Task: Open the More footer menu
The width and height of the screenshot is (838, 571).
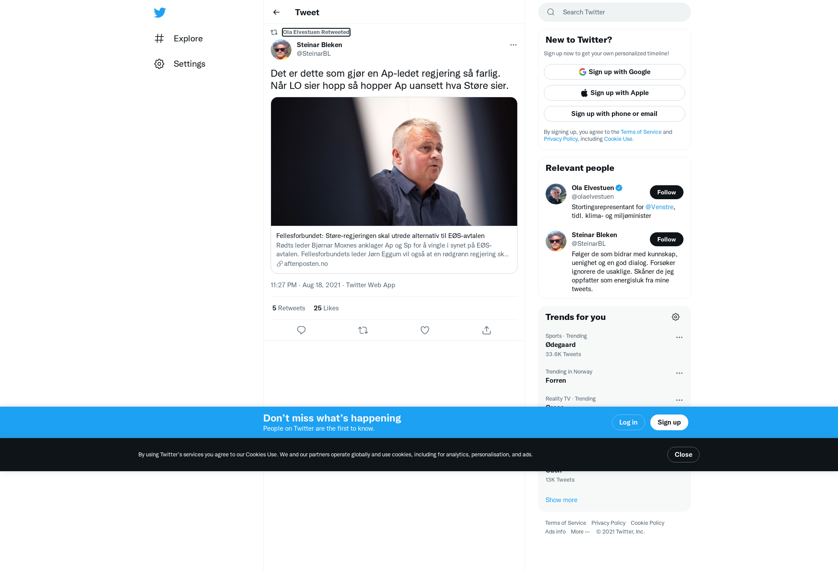Action: [x=580, y=532]
